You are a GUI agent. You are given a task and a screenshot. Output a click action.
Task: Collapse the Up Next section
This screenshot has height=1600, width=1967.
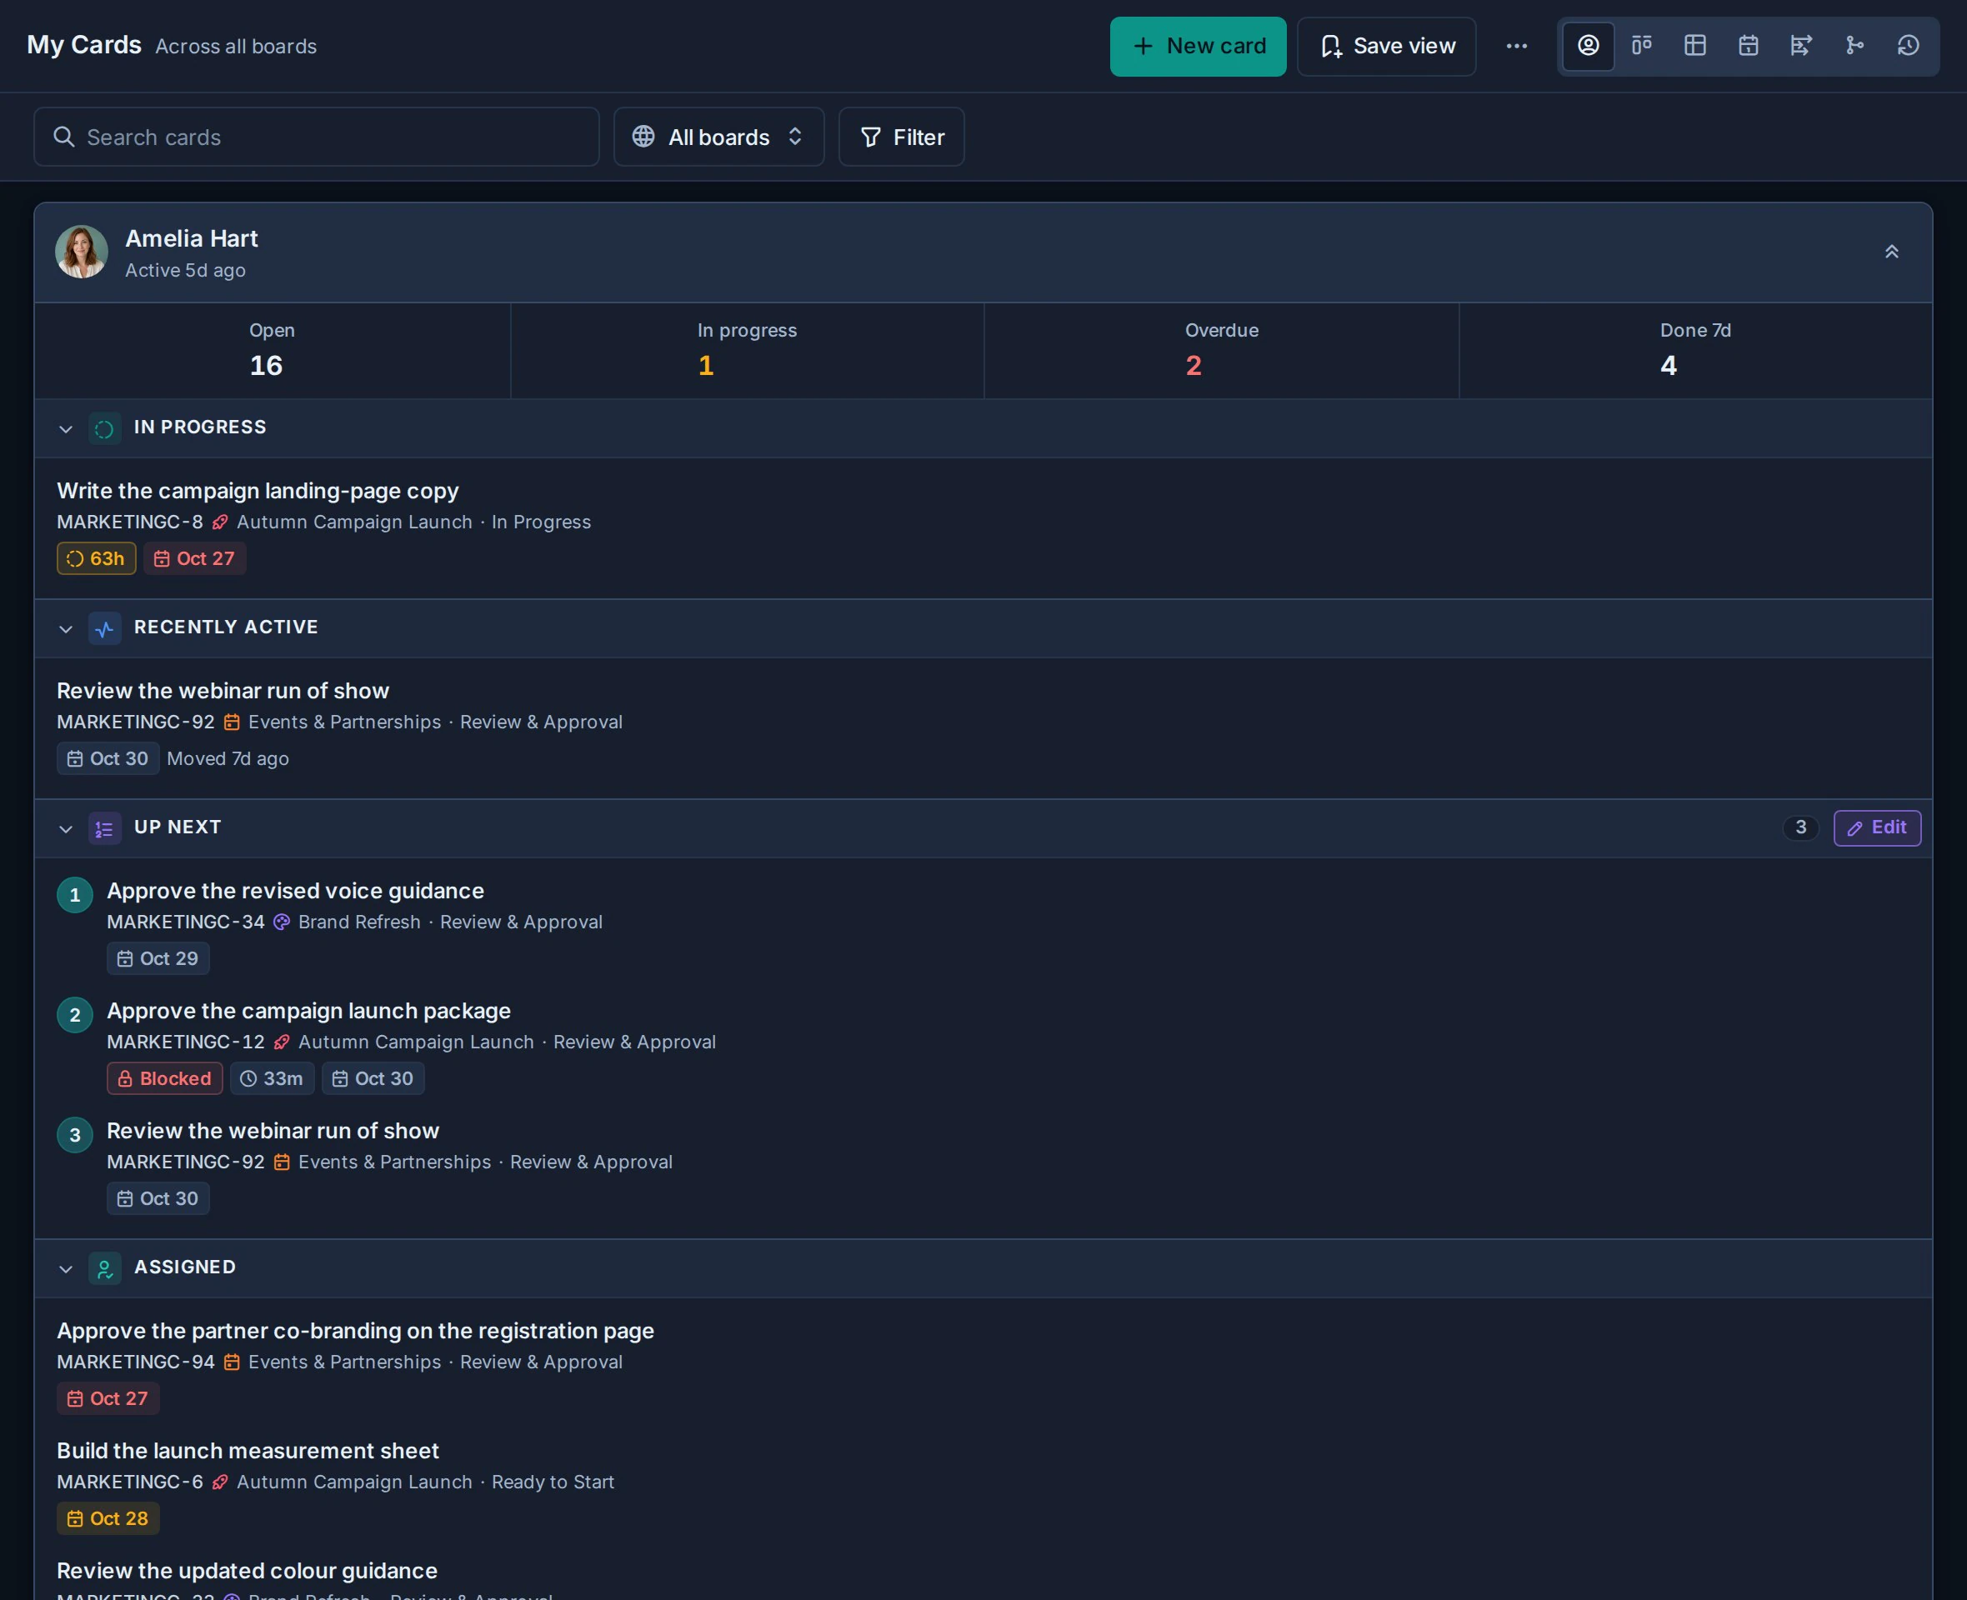[66, 828]
